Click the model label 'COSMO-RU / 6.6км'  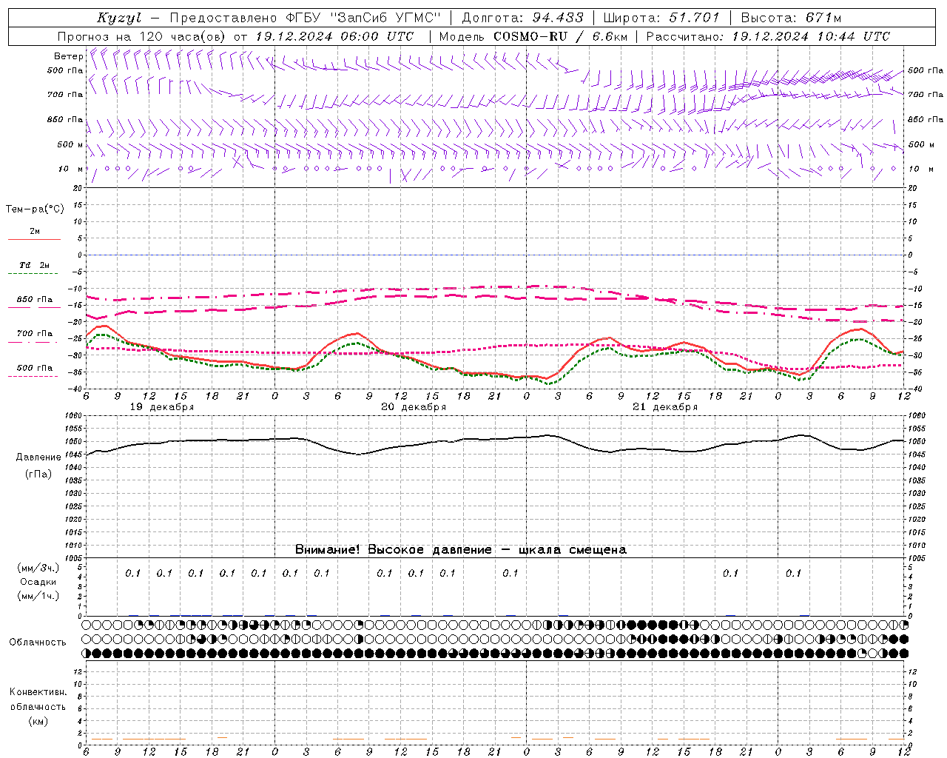[x=561, y=36]
